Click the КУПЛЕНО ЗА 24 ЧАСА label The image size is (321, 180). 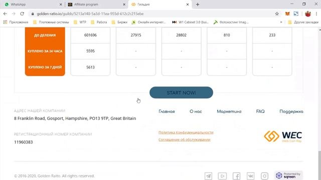click(x=45, y=51)
